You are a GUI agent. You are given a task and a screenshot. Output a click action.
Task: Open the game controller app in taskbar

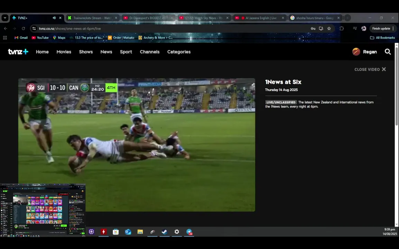pos(152,232)
